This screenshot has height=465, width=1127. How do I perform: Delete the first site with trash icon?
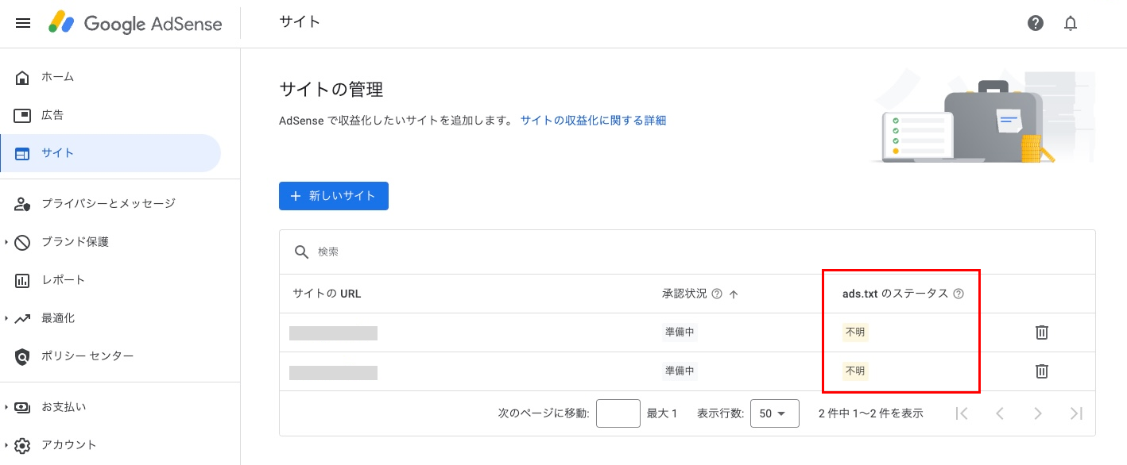(x=1042, y=332)
